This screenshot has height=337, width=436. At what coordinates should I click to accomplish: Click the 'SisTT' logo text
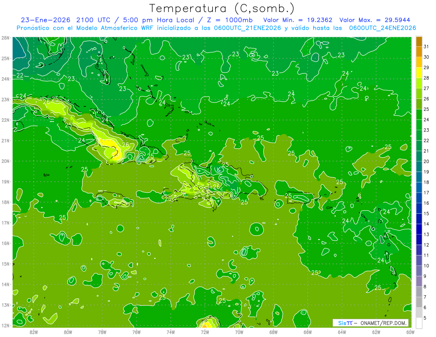pyautogui.click(x=345, y=323)
